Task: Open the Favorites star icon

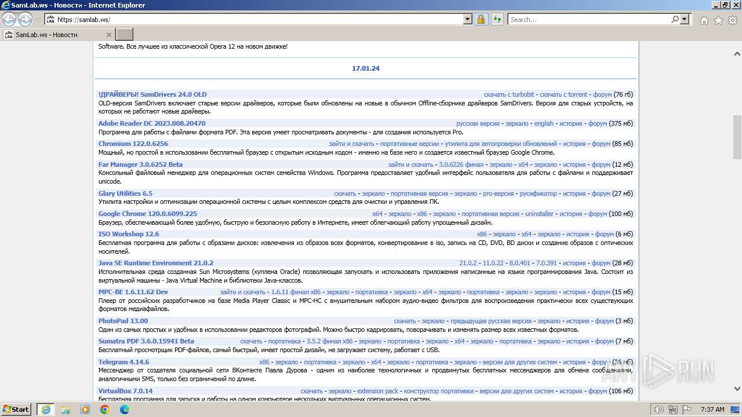Action: tap(718, 20)
